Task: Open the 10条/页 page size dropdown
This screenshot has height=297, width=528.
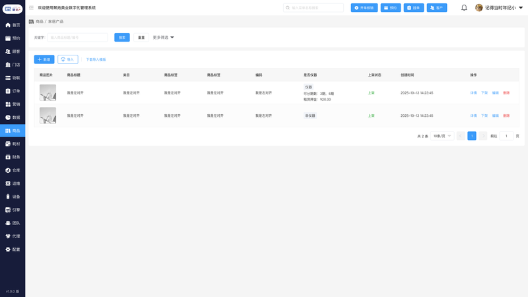Action: (x=442, y=136)
